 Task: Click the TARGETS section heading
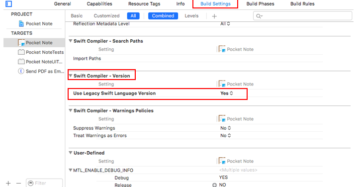22,33
